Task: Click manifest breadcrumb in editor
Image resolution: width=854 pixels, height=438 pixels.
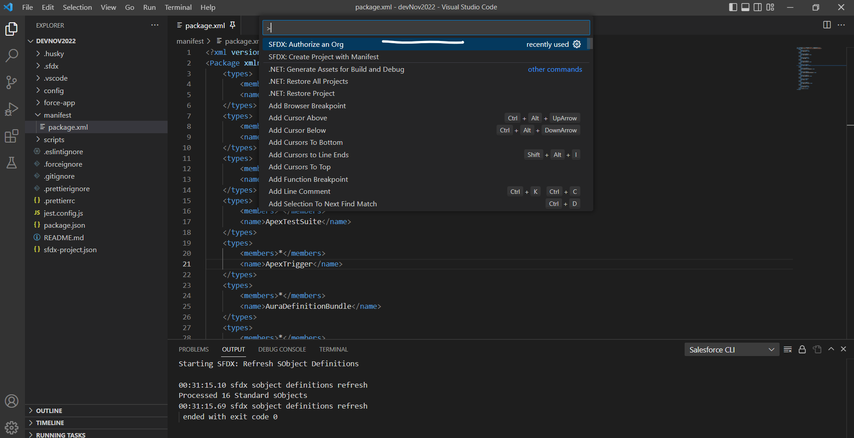Action: [190, 41]
